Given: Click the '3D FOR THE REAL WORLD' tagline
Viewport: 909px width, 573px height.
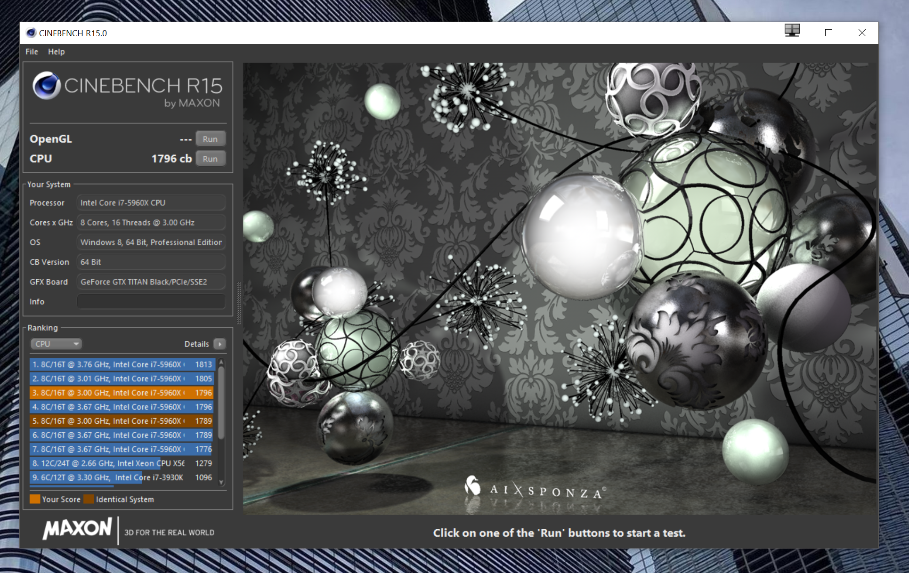Looking at the screenshot, I should click(170, 533).
